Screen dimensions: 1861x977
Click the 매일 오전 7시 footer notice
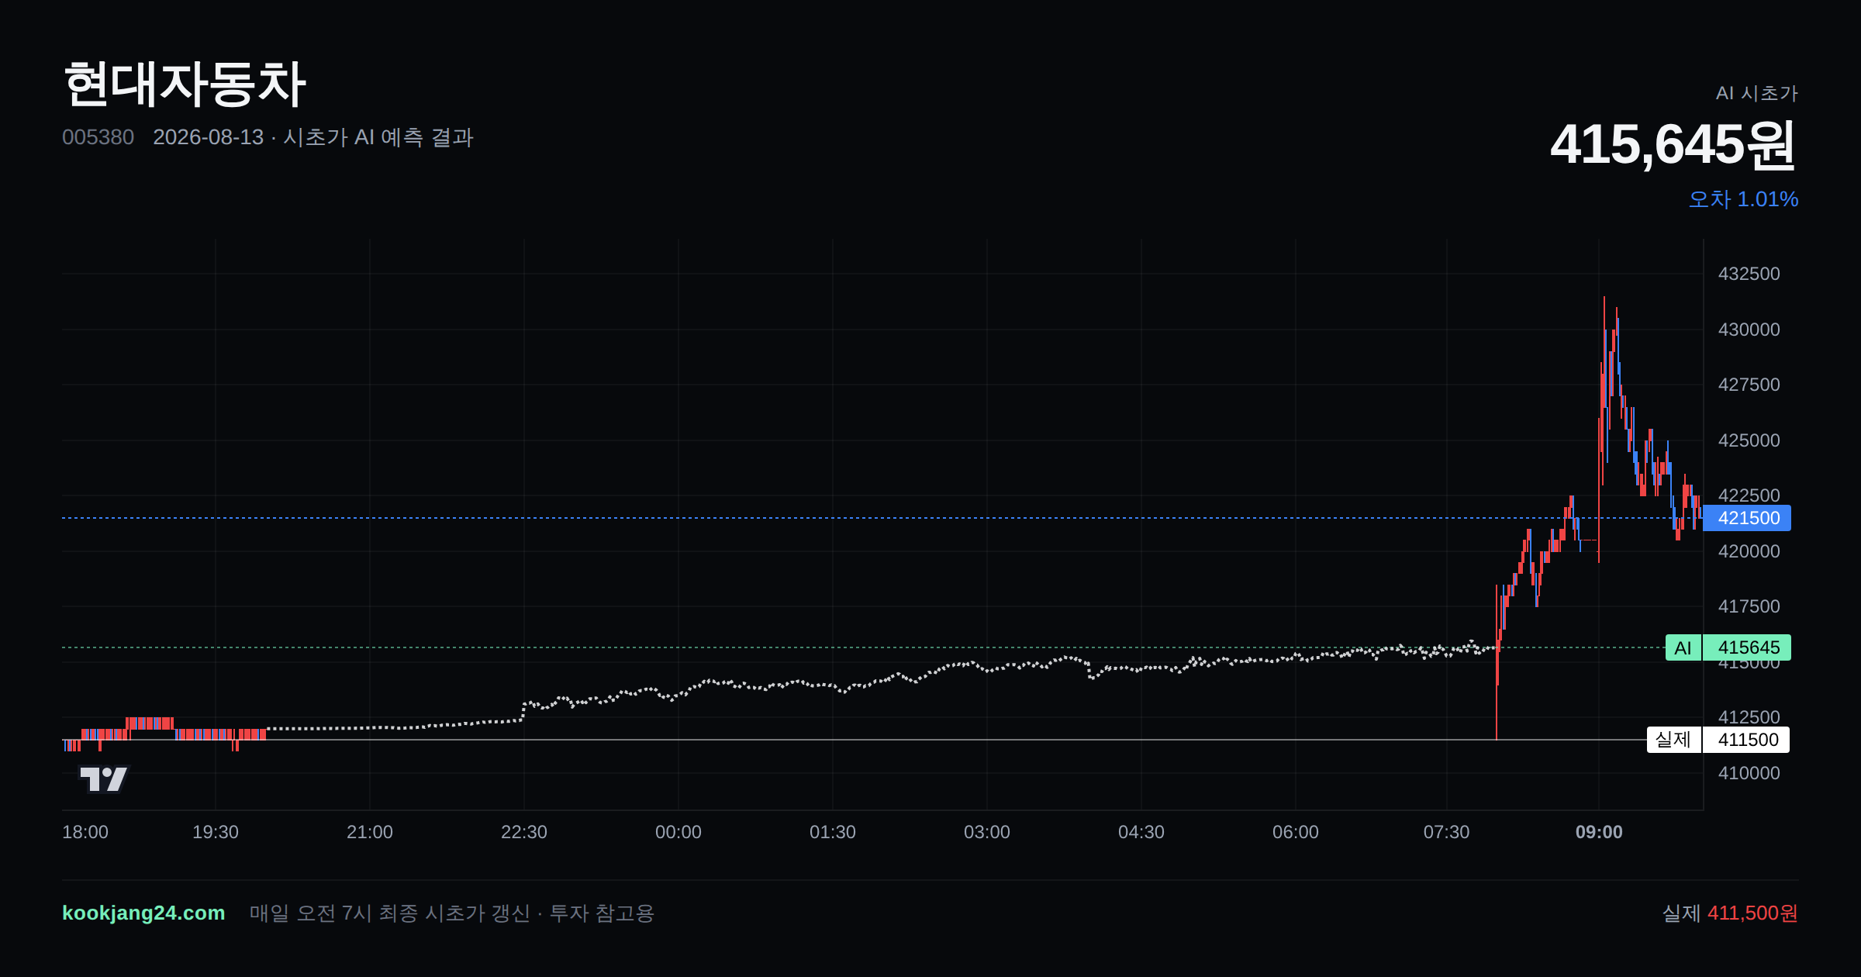[452, 913]
